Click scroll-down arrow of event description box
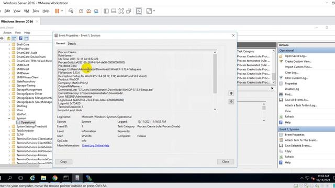 [215, 109]
